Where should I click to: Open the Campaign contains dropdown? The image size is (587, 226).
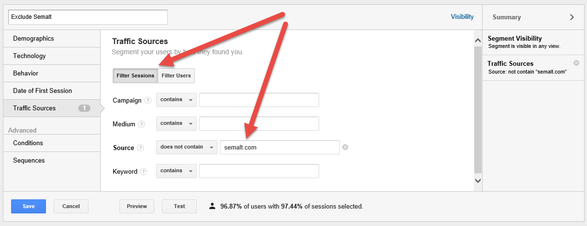[x=176, y=100]
